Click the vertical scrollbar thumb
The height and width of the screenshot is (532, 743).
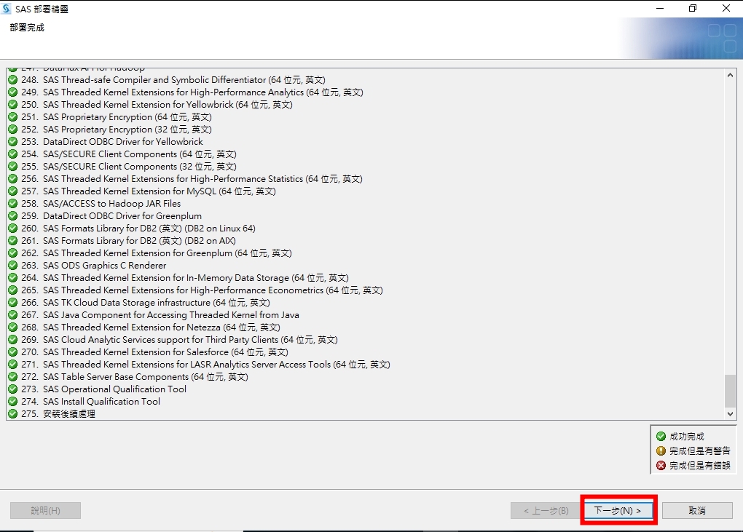730,391
